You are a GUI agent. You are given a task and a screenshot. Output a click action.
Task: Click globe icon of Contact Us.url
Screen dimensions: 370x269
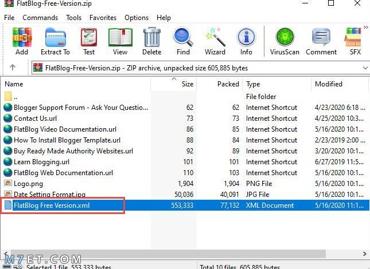tap(8, 118)
